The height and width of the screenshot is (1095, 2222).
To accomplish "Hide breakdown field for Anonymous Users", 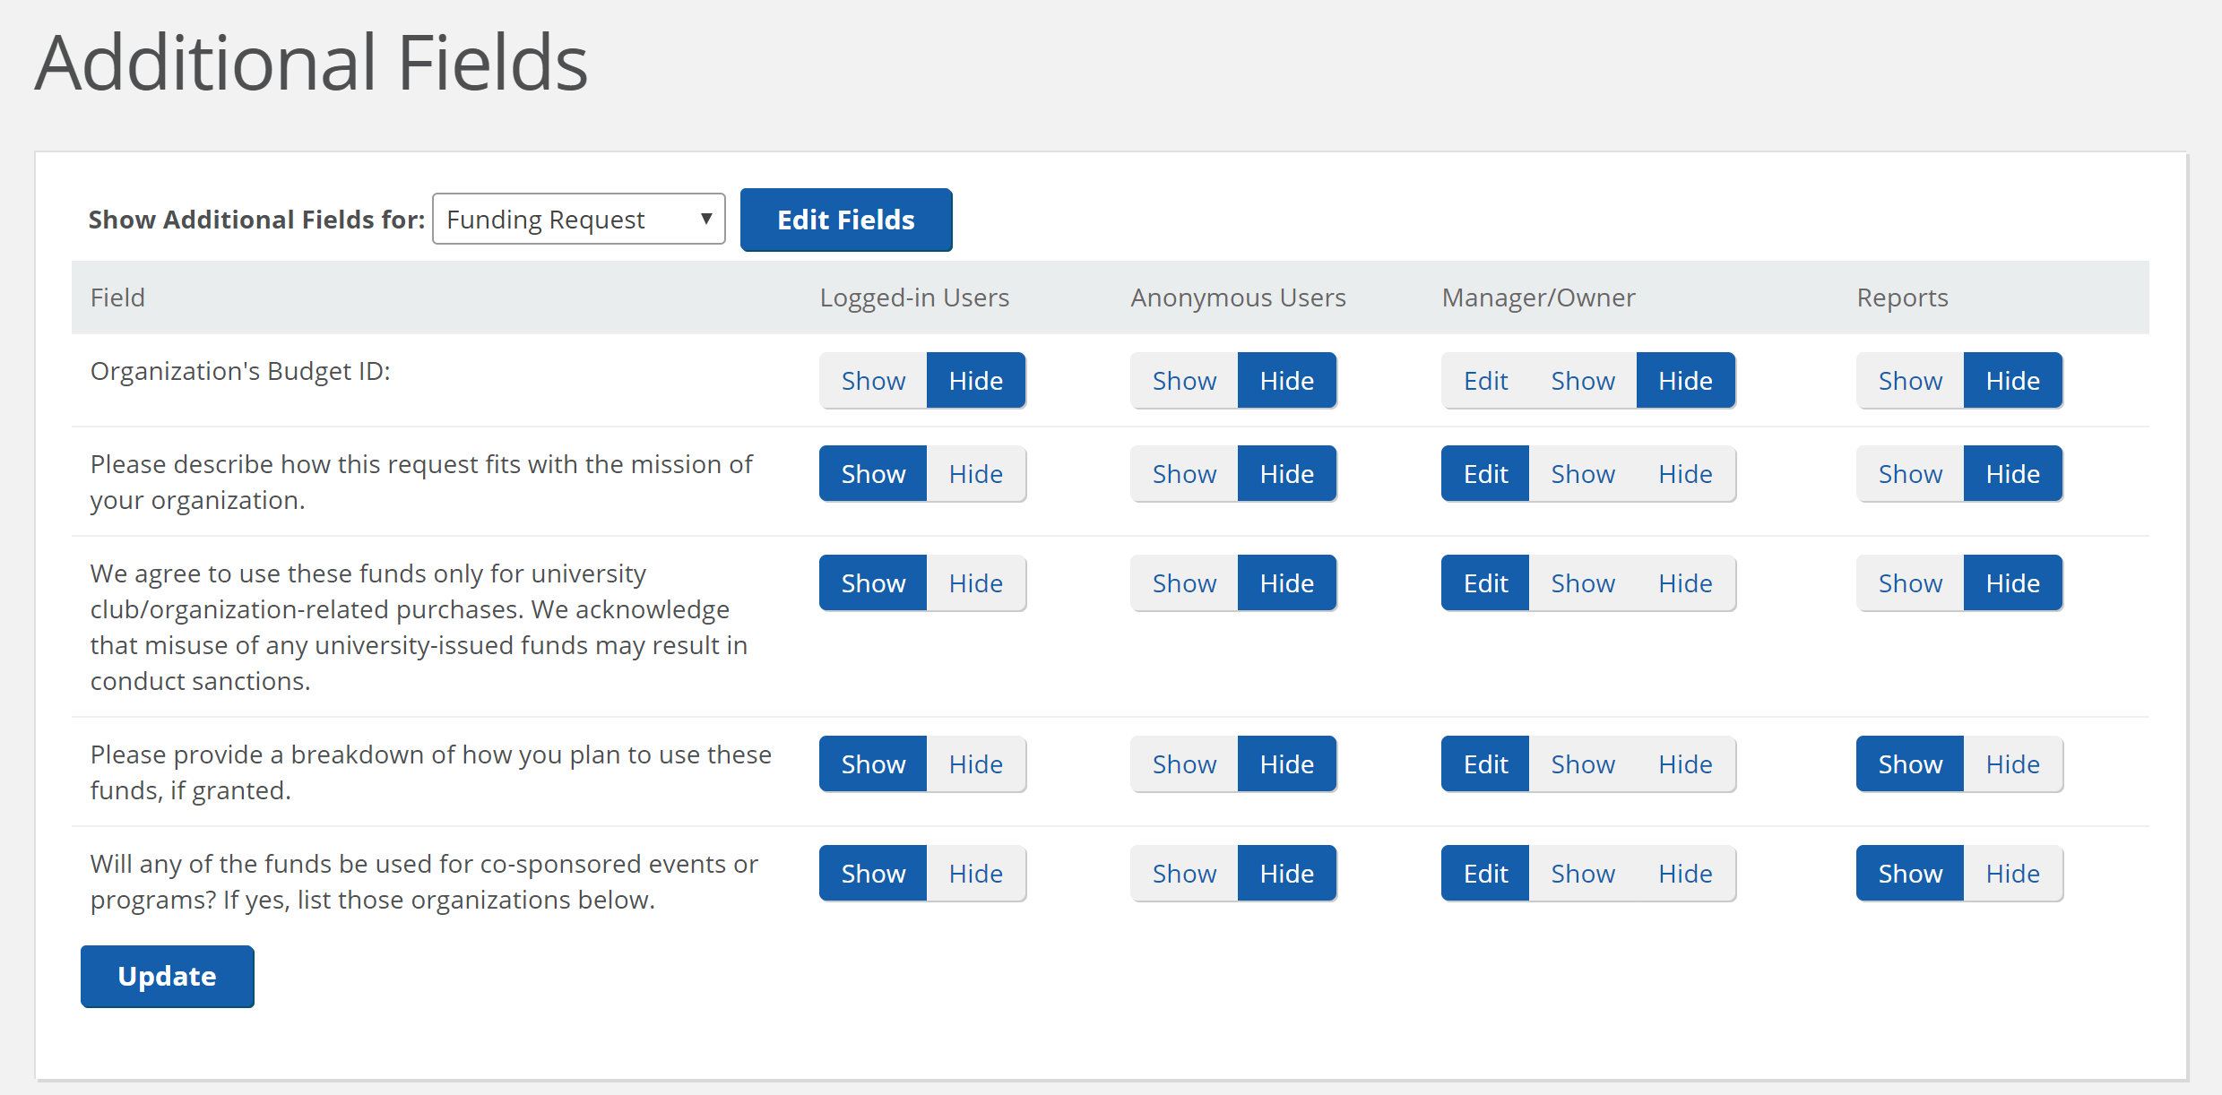I will [1287, 764].
